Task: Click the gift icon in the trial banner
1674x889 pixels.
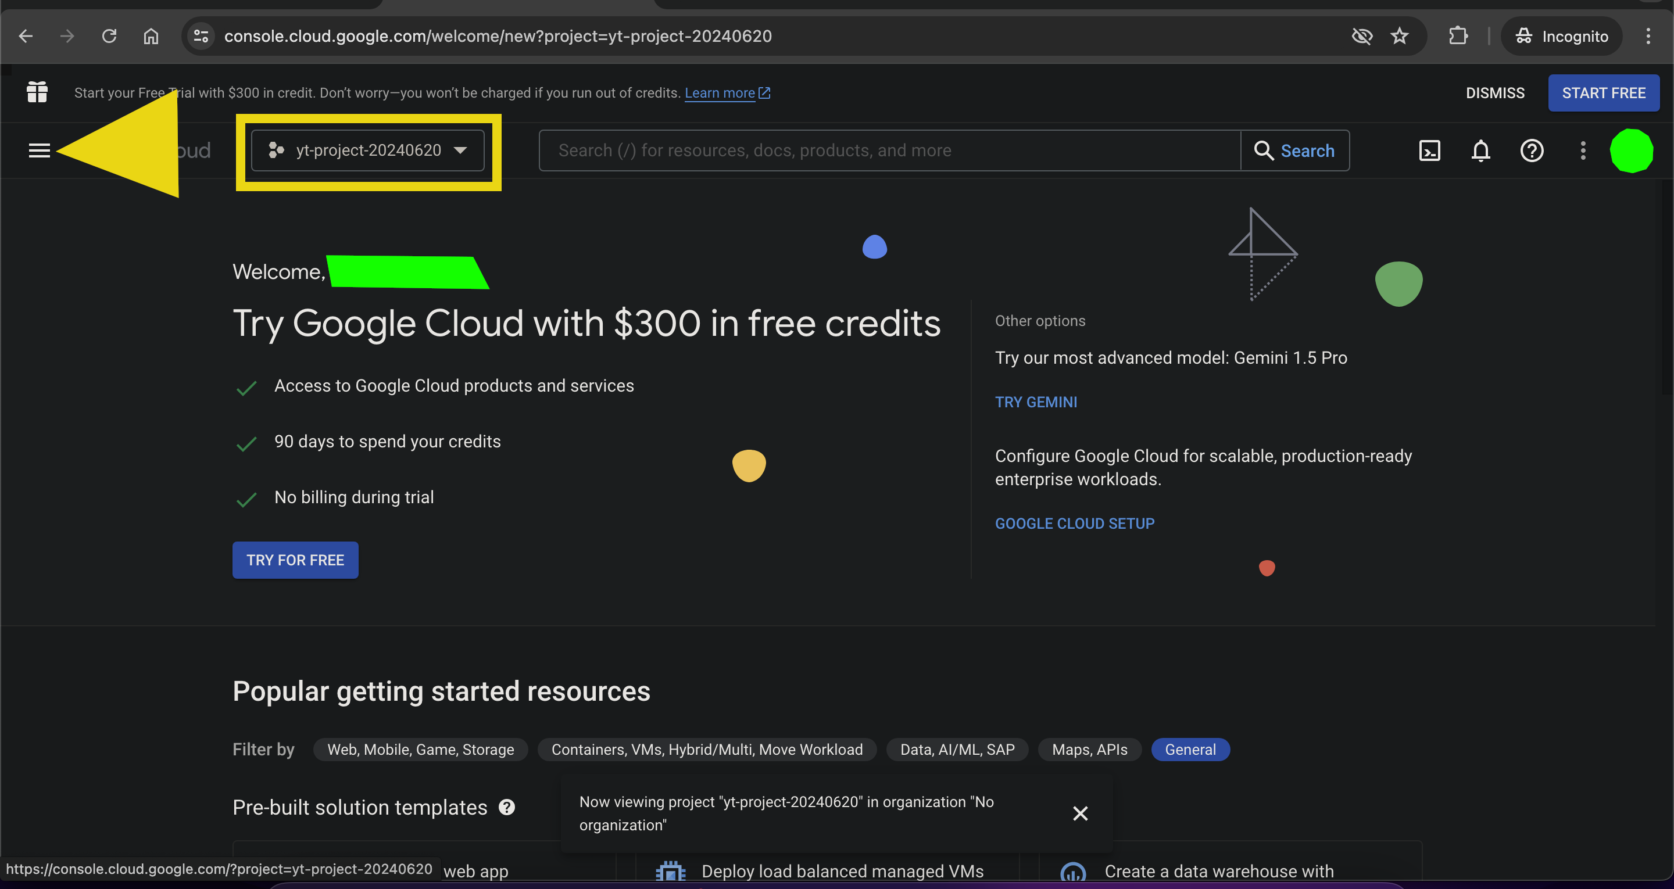Action: click(x=37, y=92)
